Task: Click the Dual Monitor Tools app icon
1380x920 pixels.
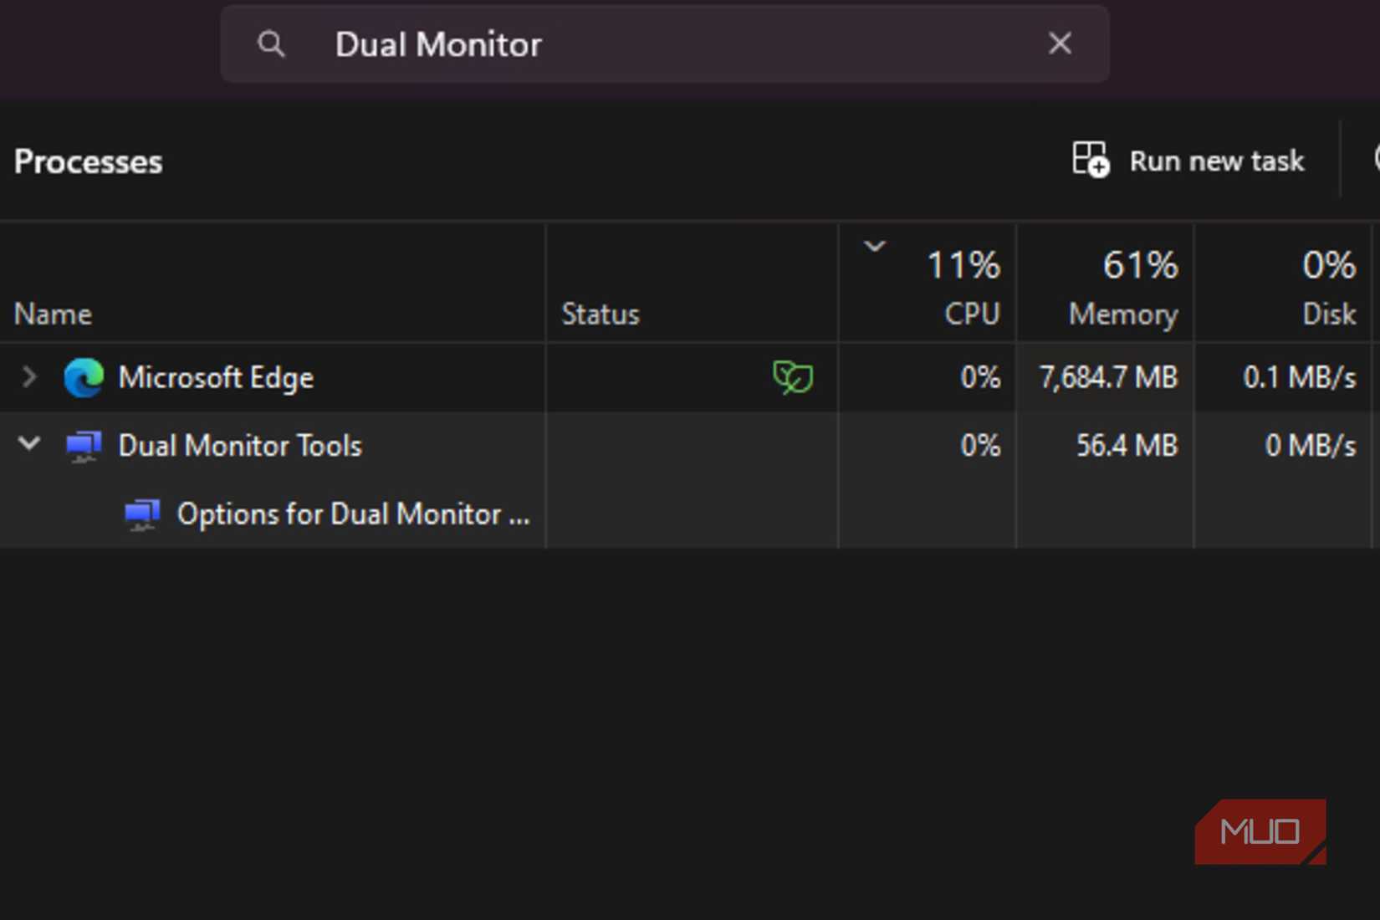Action: (x=84, y=446)
